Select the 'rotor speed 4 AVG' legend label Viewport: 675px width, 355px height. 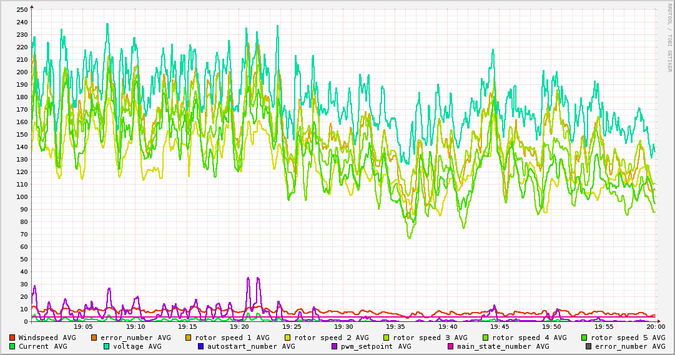[x=530, y=338]
